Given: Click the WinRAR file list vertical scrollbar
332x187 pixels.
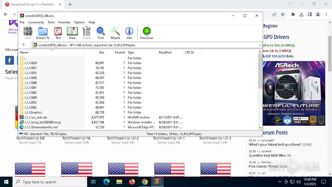Looking at the screenshot, I should click(x=260, y=71).
